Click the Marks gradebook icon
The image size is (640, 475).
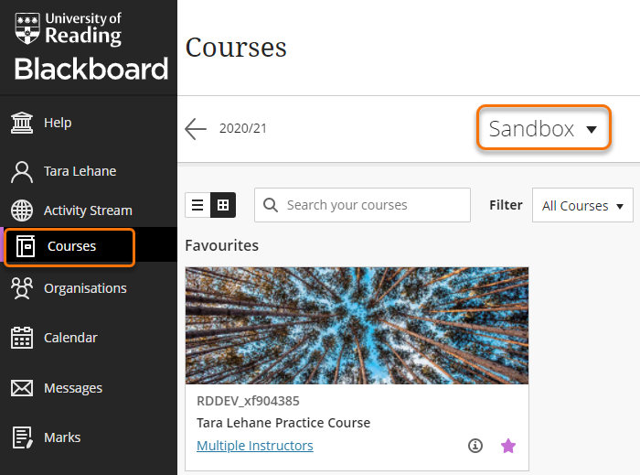[22, 437]
